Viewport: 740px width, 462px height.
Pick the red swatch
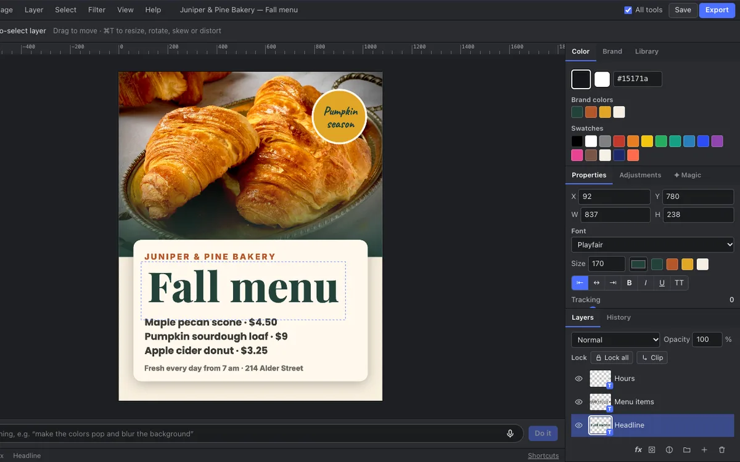(x=619, y=142)
